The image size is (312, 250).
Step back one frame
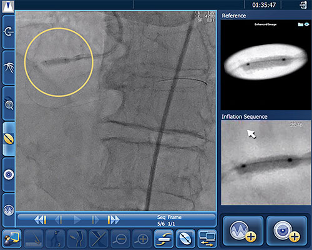[x=59, y=220]
